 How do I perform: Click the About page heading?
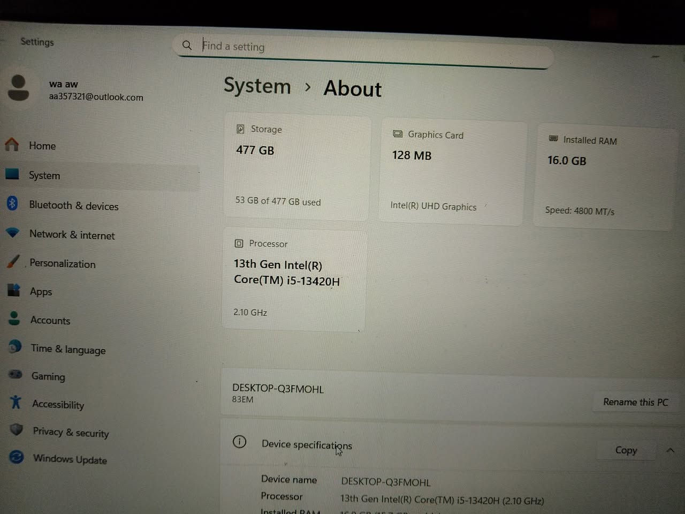tap(352, 89)
